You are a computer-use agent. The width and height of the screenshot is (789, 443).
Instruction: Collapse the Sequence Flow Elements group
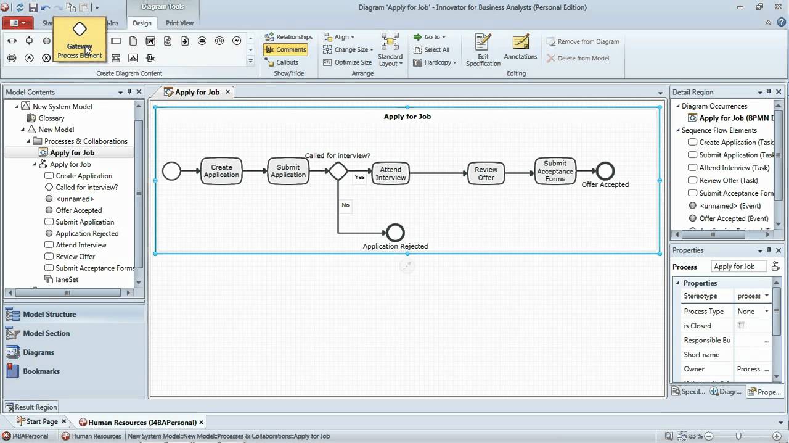click(677, 130)
